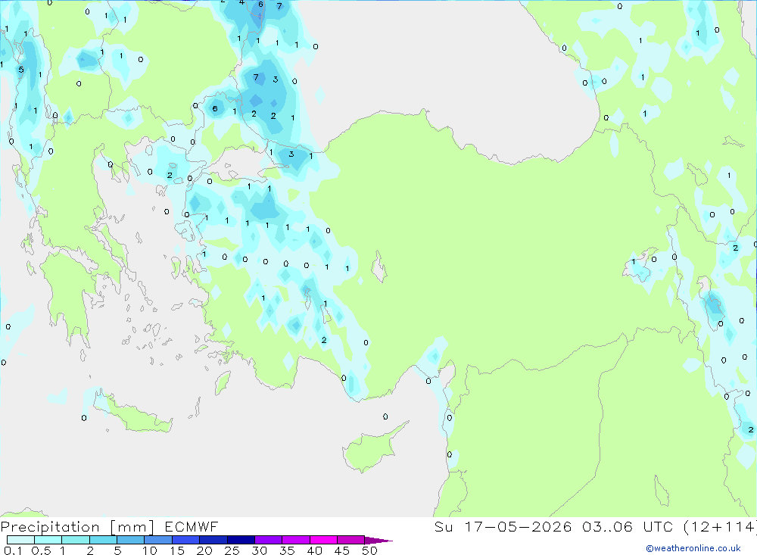Click the 25–30 mm navy legend swatch
Image resolution: width=757 pixels, height=555 pixels.
pos(241,540)
